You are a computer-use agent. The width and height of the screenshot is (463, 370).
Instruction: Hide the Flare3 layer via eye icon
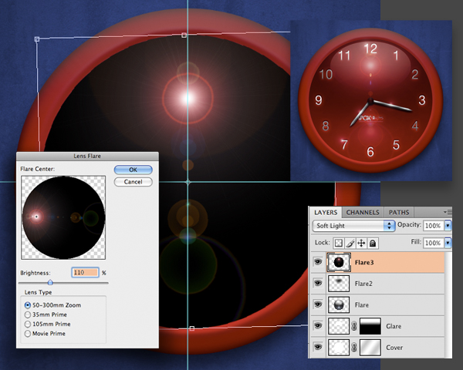coord(317,263)
